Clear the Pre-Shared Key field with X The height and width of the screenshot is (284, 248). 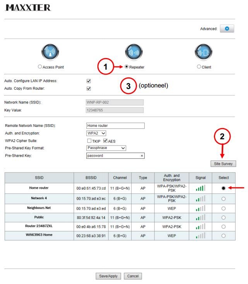142,156
